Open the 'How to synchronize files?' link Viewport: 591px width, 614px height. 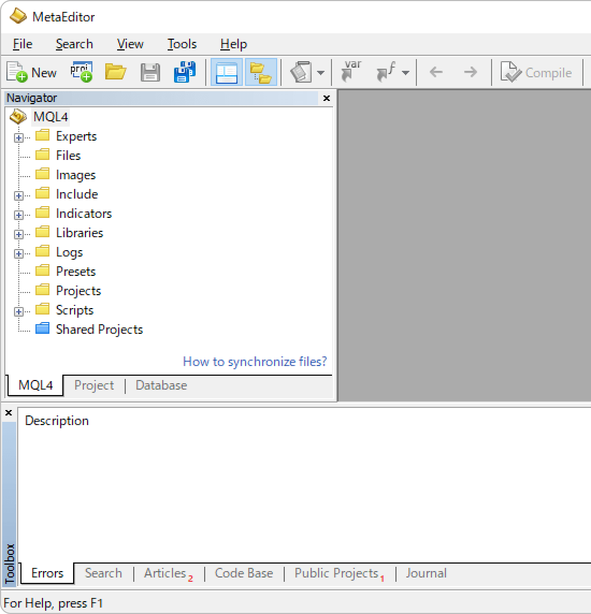255,361
